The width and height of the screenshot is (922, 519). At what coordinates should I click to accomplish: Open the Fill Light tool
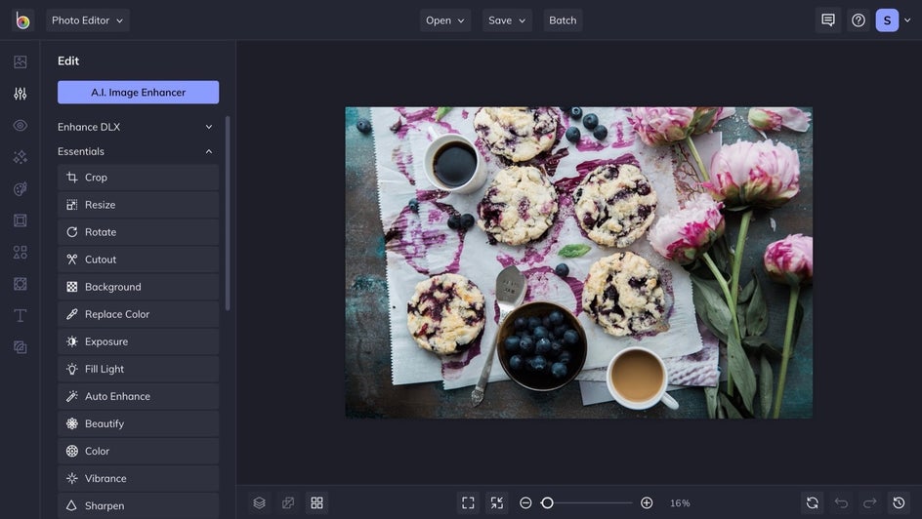click(138, 370)
